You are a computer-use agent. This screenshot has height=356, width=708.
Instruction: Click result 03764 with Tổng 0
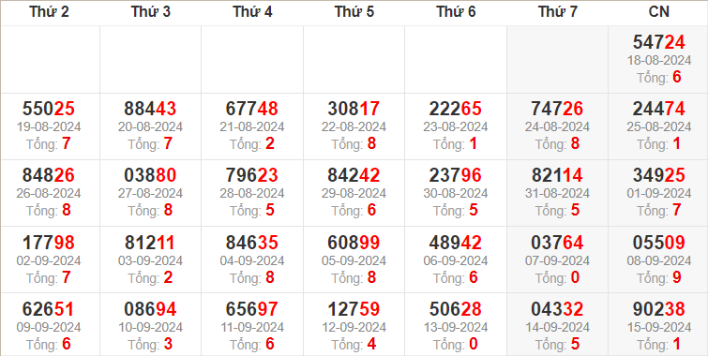pyautogui.click(x=557, y=243)
